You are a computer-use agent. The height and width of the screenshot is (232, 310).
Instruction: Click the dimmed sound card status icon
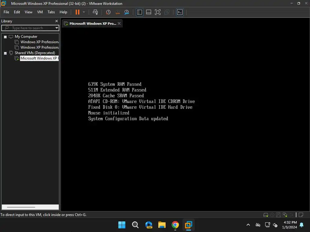[x=292, y=215]
